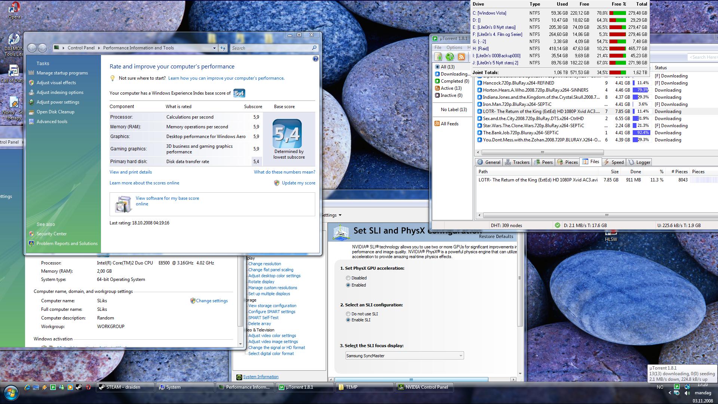Click Restore Defaults in NVIDIA panel
This screenshot has height=404, width=718.
[x=496, y=236]
